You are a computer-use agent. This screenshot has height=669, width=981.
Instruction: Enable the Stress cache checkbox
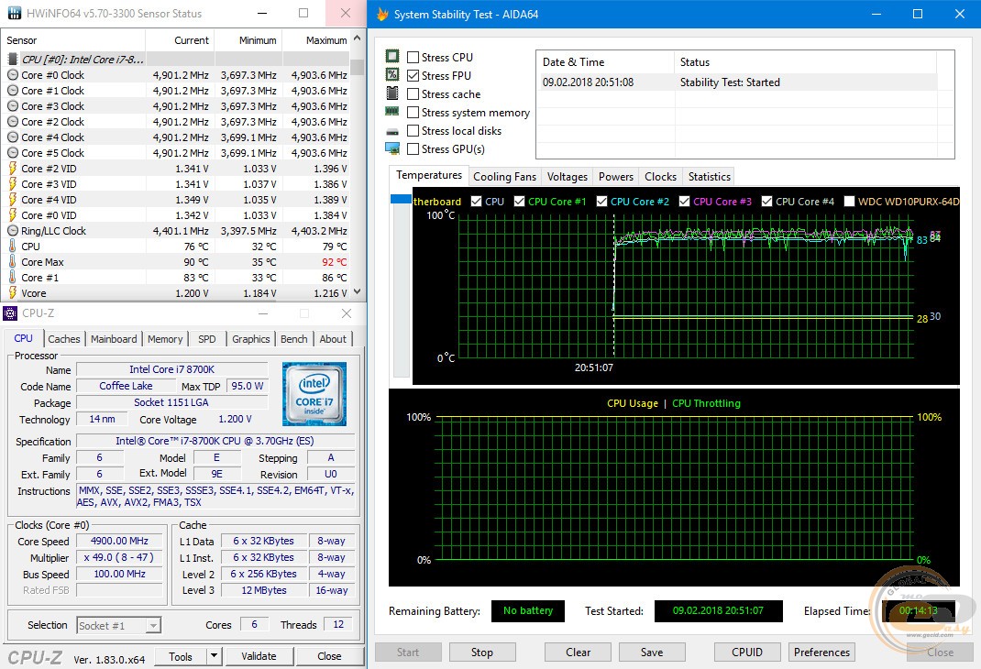(x=413, y=93)
